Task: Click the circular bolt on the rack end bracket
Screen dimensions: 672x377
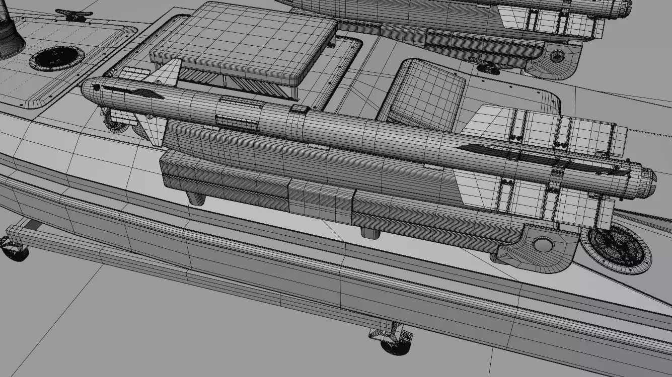Action: point(543,245)
